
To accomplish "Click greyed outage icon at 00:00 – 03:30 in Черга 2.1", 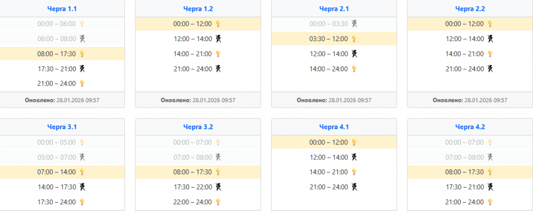I will point(354,23).
